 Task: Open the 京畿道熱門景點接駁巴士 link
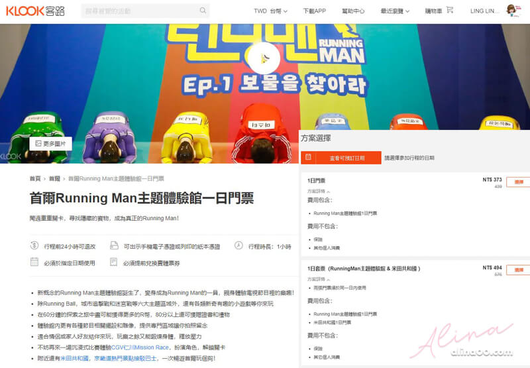tap(125, 358)
